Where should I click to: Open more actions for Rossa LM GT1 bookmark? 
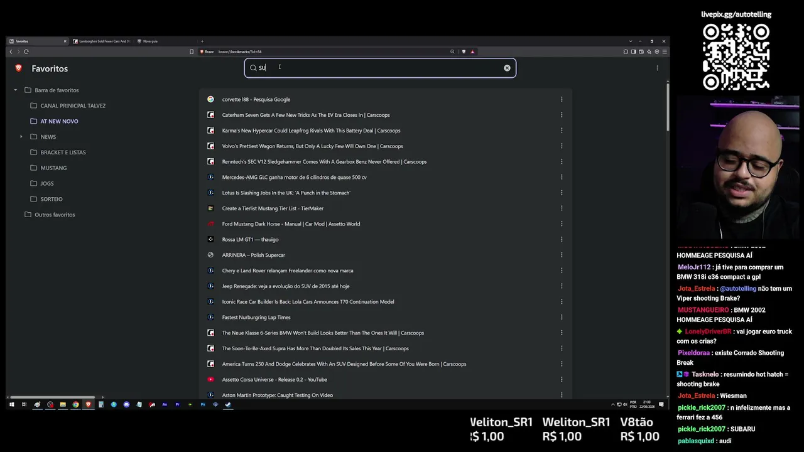point(562,239)
